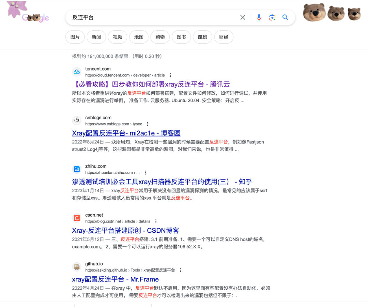The height and width of the screenshot is (307, 368).
Task: Click the blog.csdn.net article details URL
Action: (x=118, y=221)
